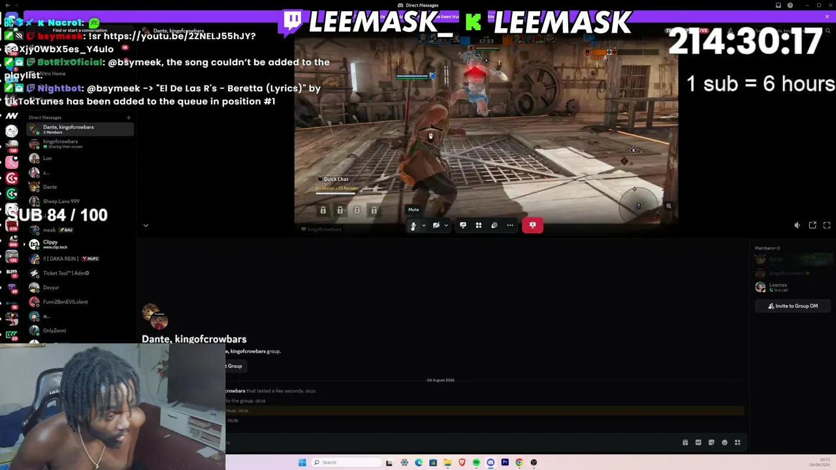Create a new DM with plus icon
The image size is (836, 470).
[x=129, y=117]
